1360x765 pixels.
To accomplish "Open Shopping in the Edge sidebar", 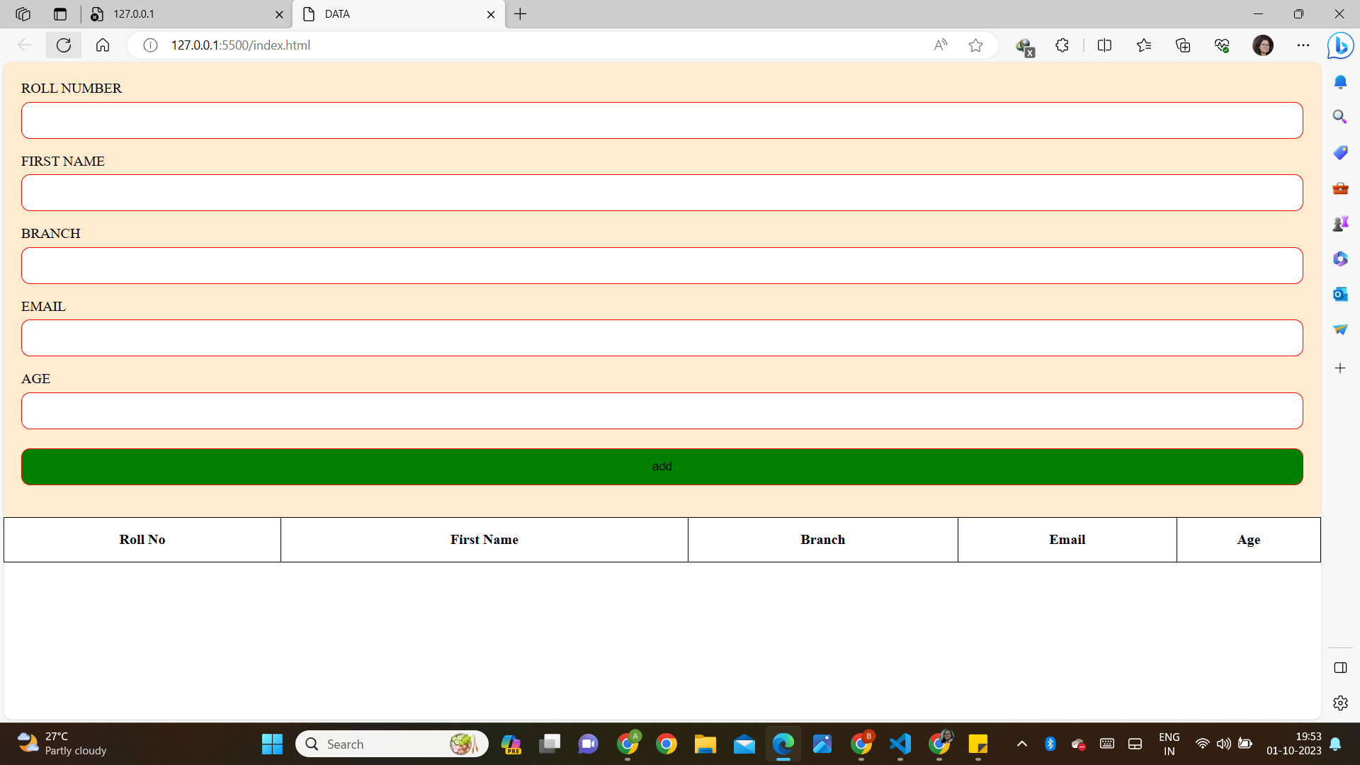I will point(1341,152).
